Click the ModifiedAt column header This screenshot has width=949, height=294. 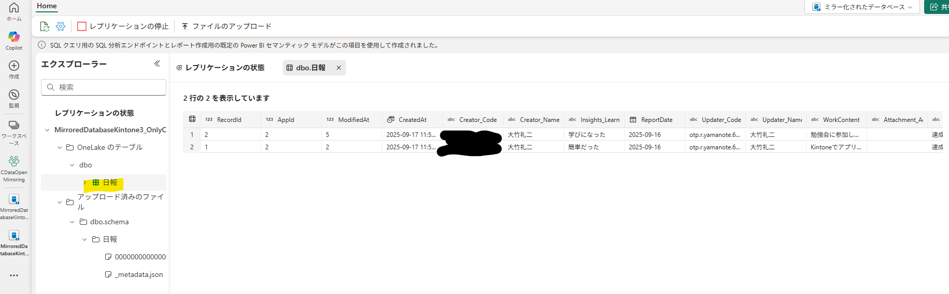[x=352, y=120]
